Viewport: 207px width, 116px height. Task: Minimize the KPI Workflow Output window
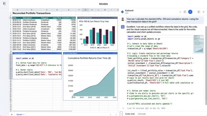(x=113, y=53)
